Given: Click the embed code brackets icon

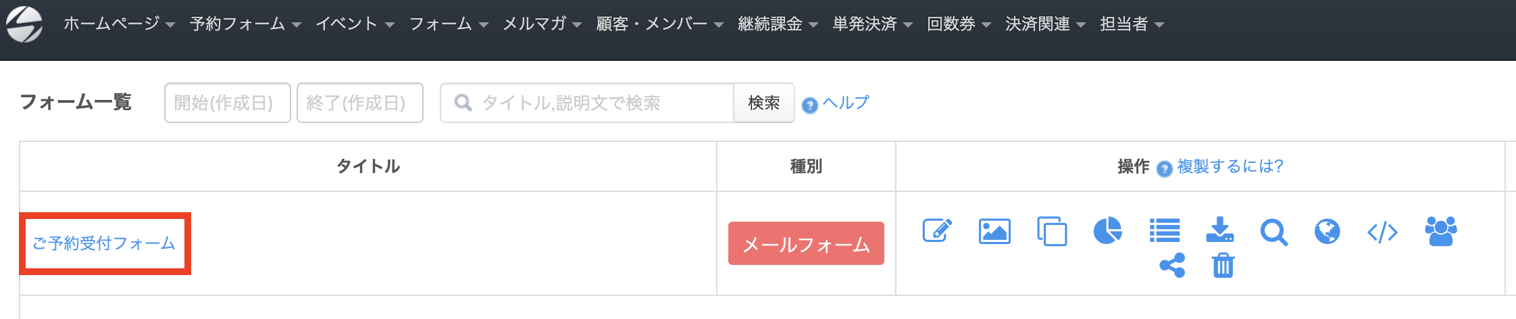Looking at the screenshot, I should (x=1382, y=232).
